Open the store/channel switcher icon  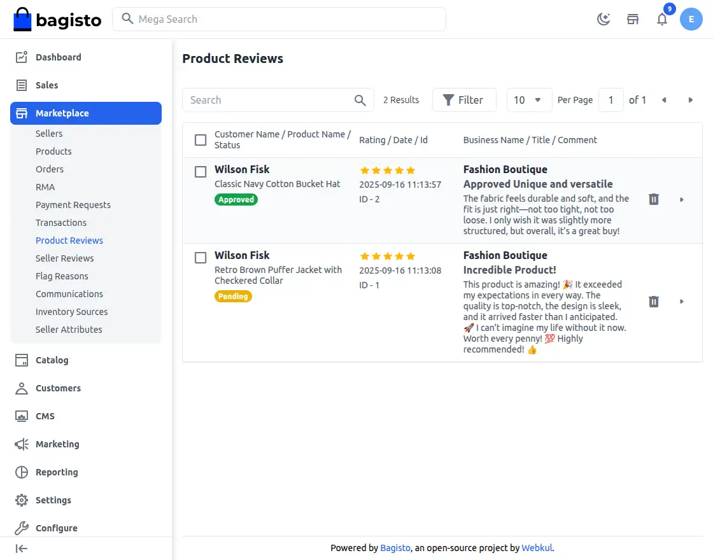632,19
